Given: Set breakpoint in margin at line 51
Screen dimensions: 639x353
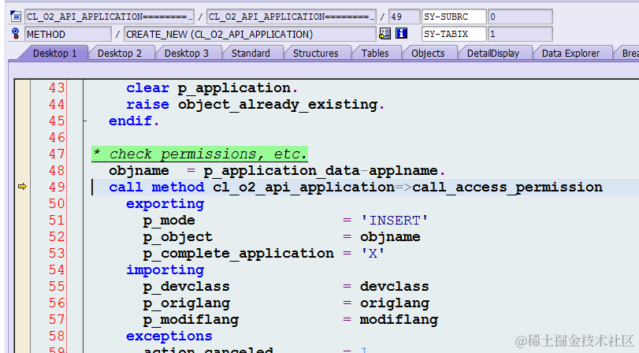Looking at the screenshot, I should 22,221.
